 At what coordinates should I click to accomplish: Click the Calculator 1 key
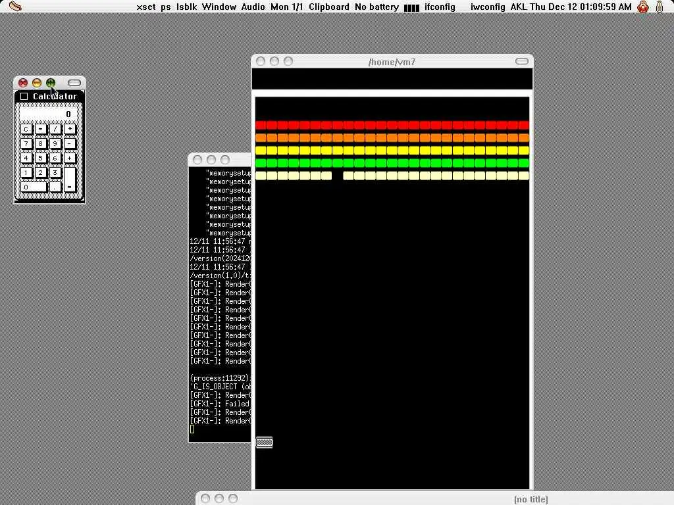(x=26, y=173)
